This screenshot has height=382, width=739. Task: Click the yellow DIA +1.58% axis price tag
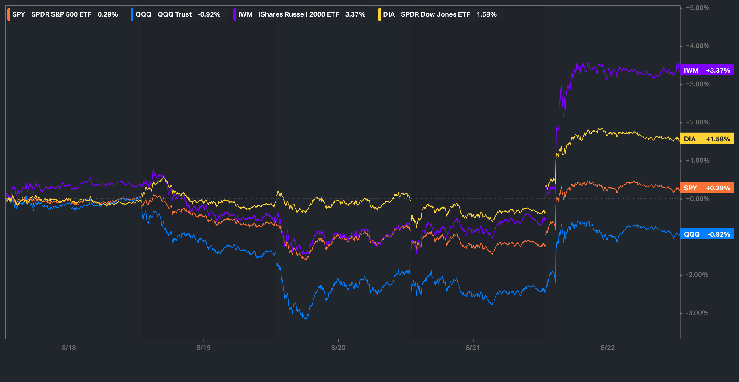707,139
